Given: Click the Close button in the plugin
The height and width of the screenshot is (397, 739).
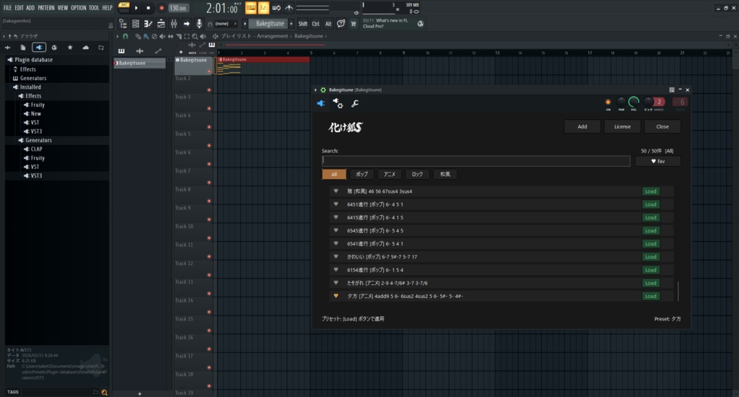Looking at the screenshot, I should tap(663, 126).
